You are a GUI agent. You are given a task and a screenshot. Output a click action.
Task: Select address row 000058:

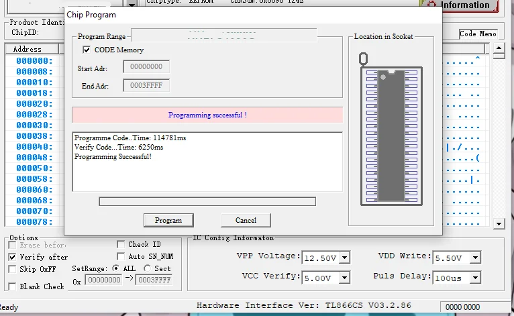[34, 179]
